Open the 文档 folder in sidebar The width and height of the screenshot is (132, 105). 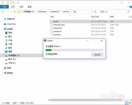coord(9,40)
